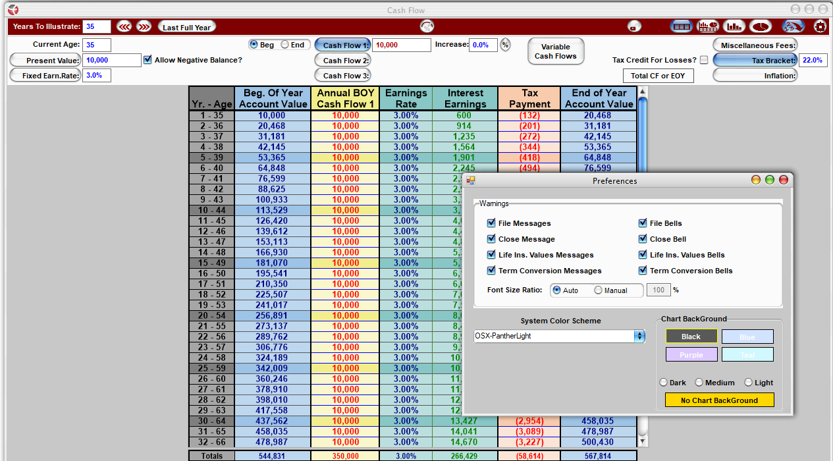Image resolution: width=833 pixels, height=461 pixels.
Task: Click the percent symbol button beside Increase
Action: pos(505,45)
